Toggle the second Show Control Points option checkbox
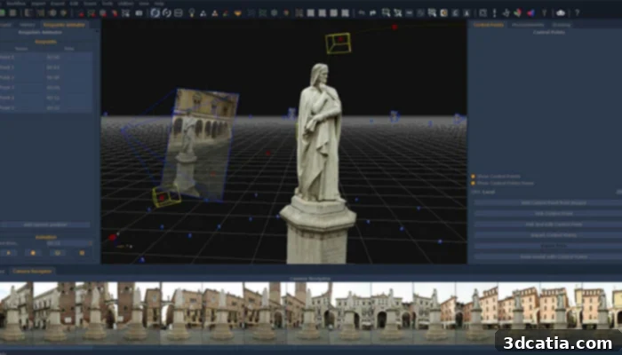The width and height of the screenshot is (622, 355). point(473,183)
